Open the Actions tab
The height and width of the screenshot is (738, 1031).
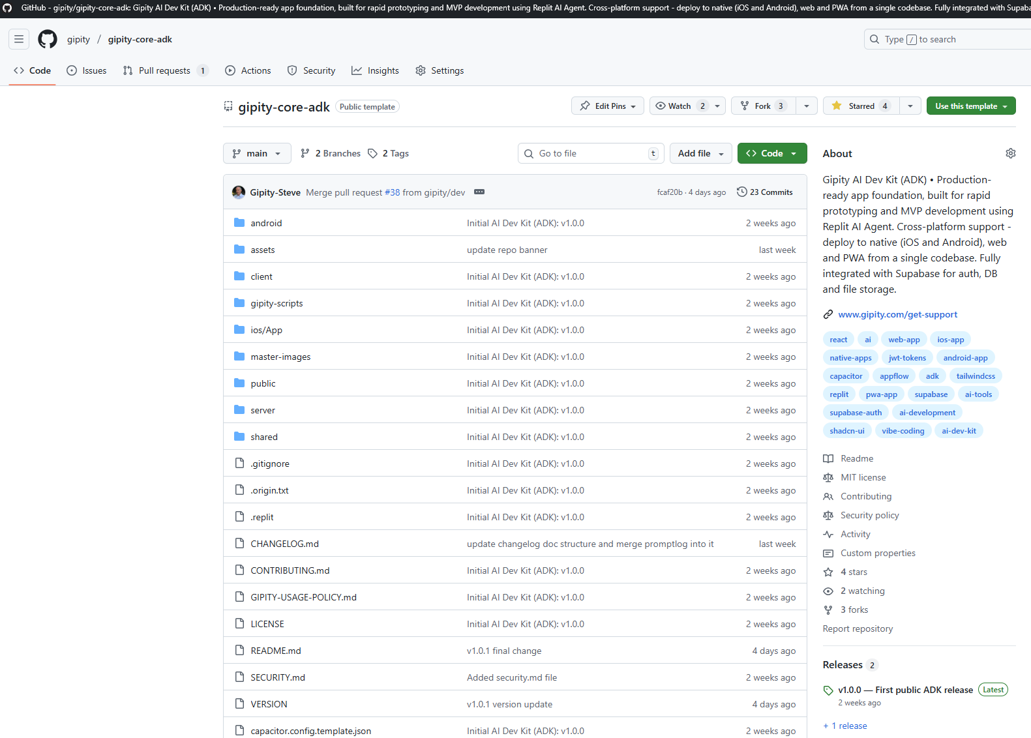click(x=248, y=70)
